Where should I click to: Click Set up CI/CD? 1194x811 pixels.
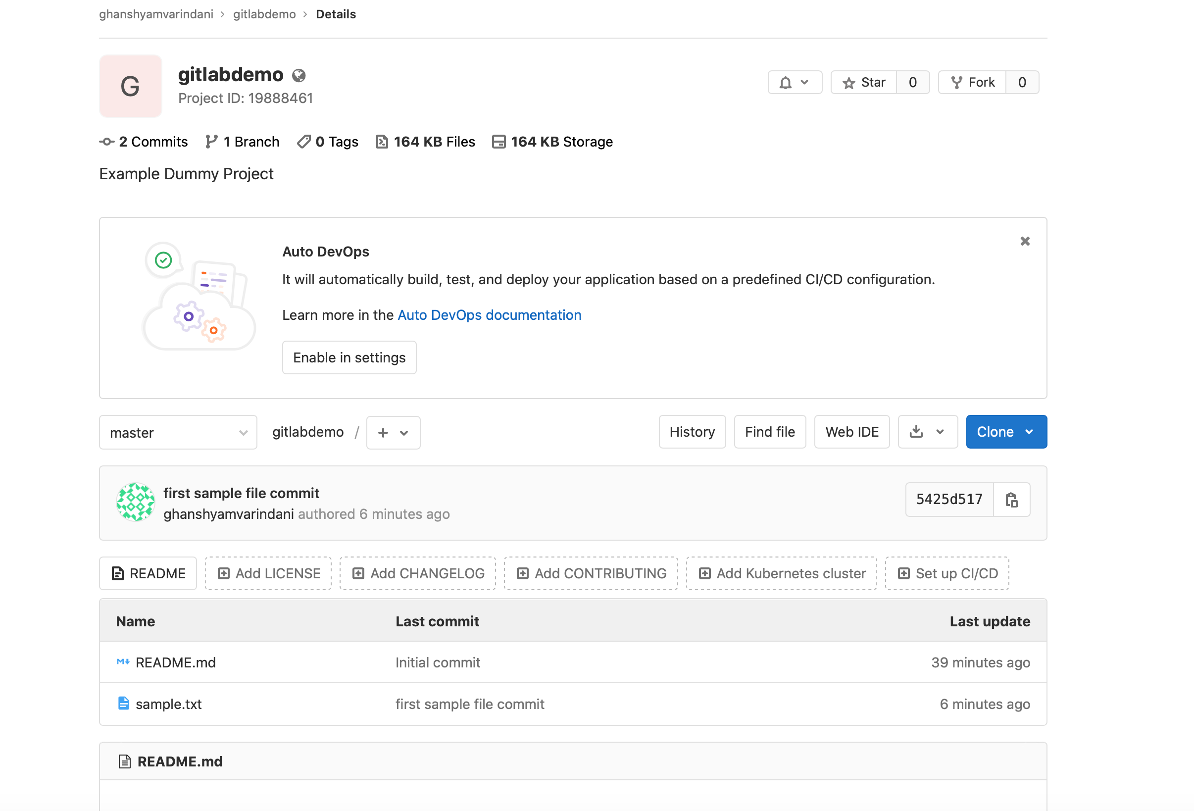(947, 573)
